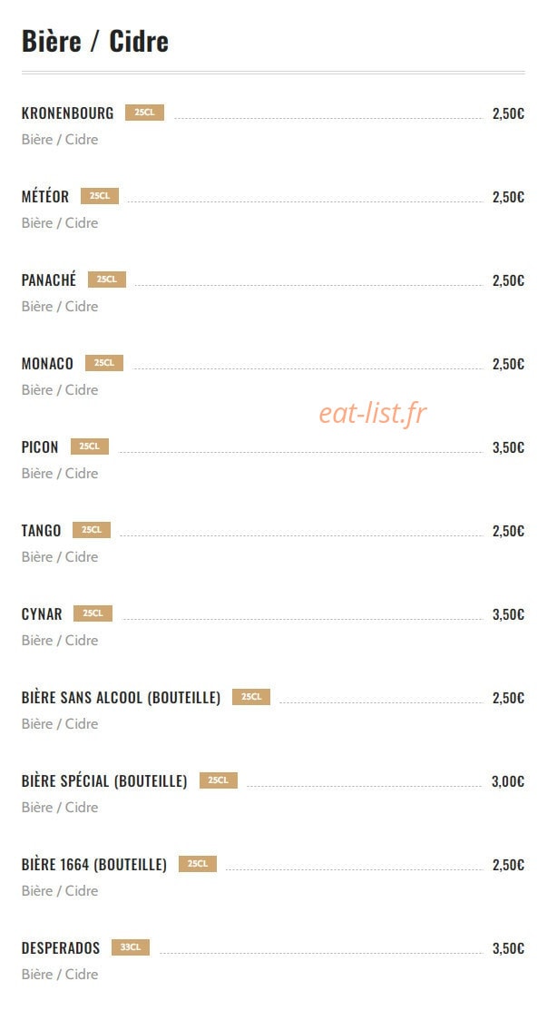Click the Desperados 33CL size badge
Image resolution: width=547 pixels, height=1020 pixels.
[131, 947]
